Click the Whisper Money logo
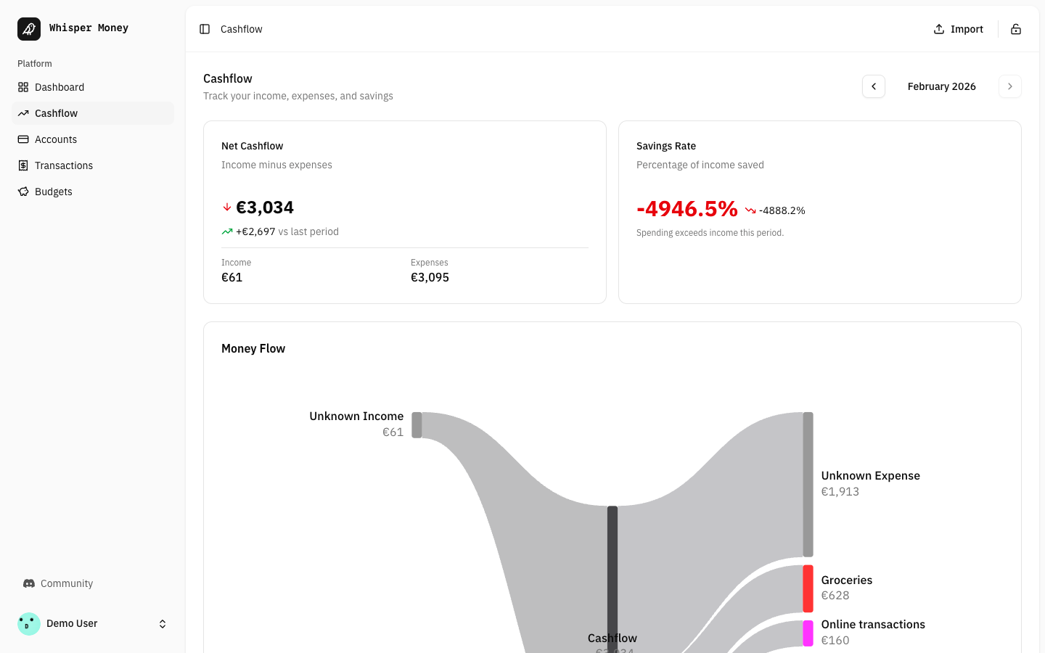Screen dimensions: 1045x653 29,28
